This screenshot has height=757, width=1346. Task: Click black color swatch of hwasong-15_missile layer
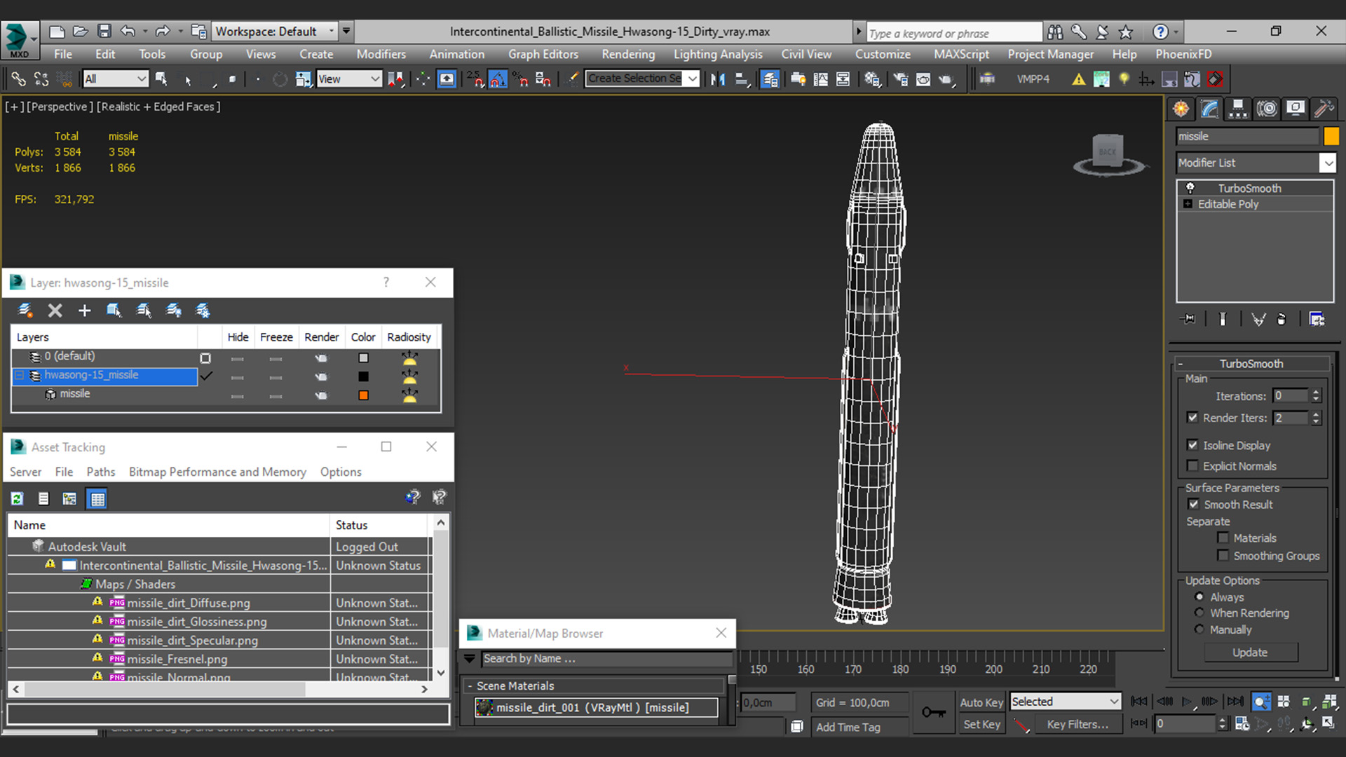click(x=363, y=376)
